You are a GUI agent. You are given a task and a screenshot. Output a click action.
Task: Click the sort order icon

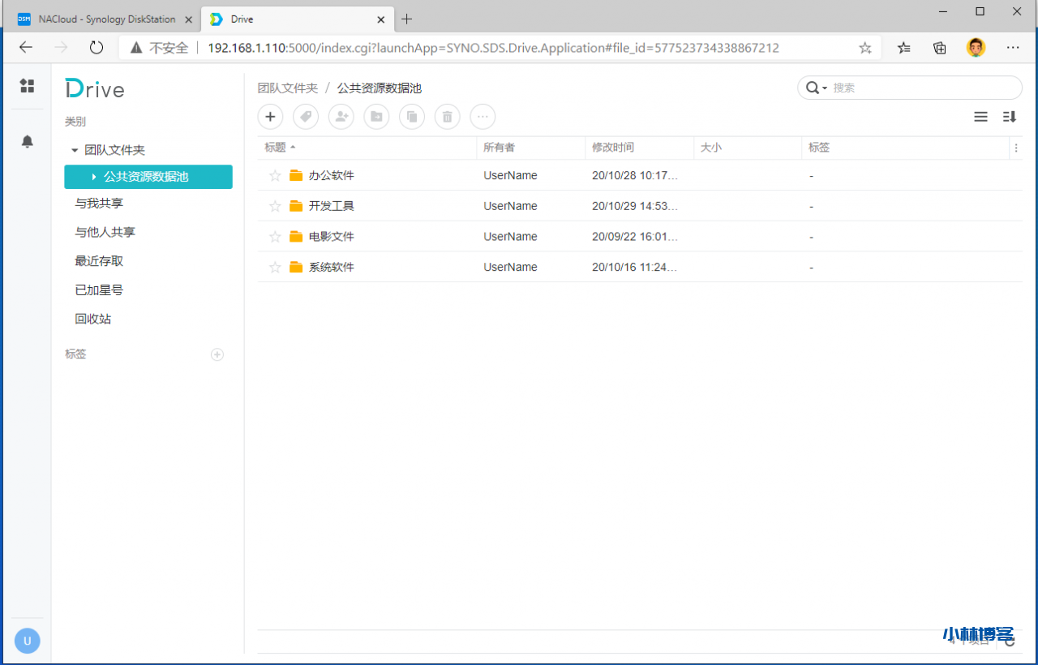tap(1010, 117)
